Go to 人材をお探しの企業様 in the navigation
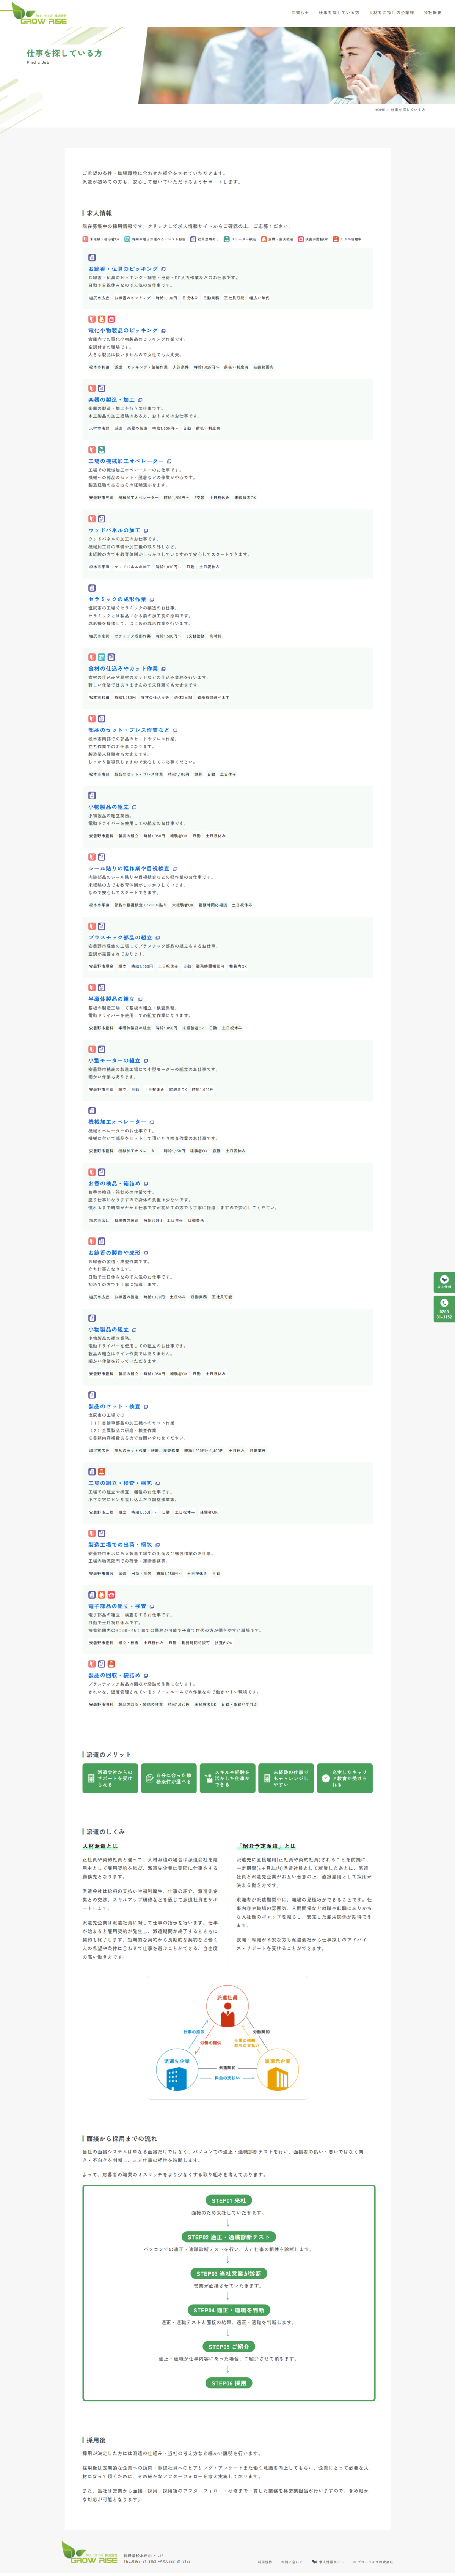Viewport: 455px width, 2576px height. [x=391, y=13]
